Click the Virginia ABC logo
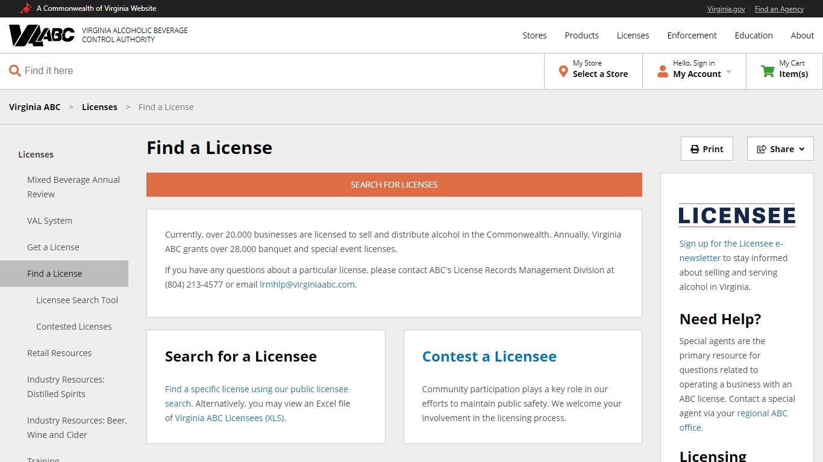823x462 pixels. point(42,35)
